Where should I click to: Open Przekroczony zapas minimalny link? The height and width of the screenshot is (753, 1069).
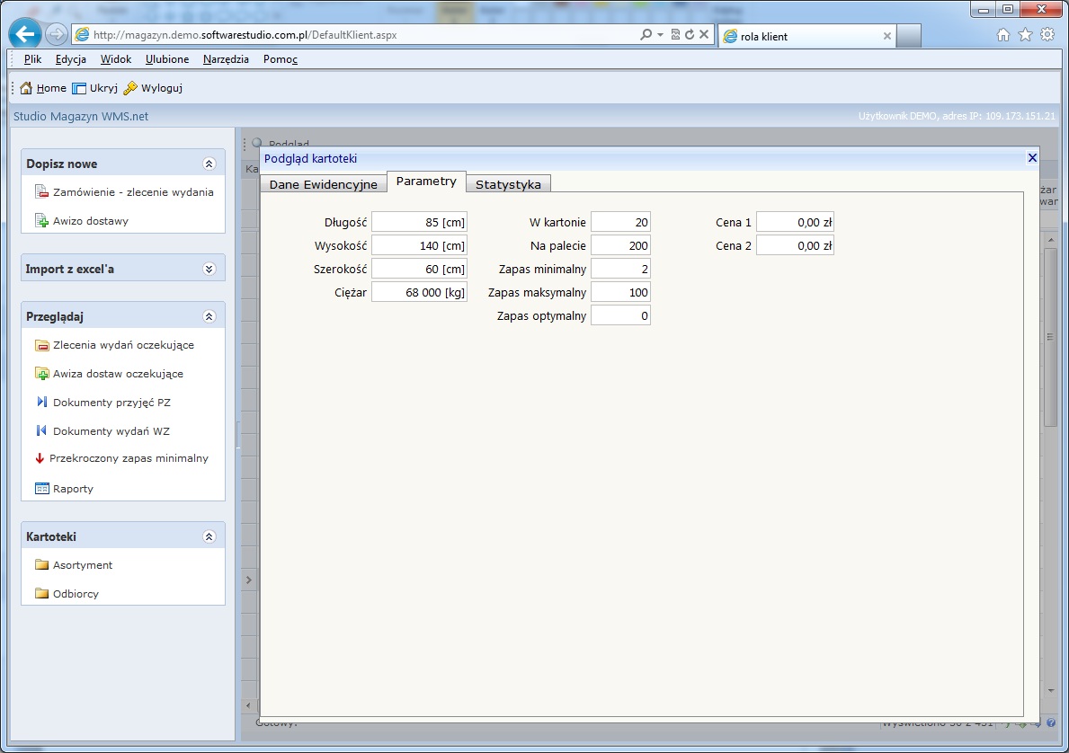(x=129, y=458)
